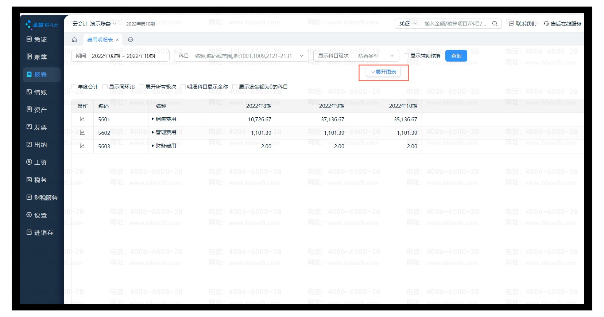Expand 销售费用 row tree
This screenshot has width=604, height=317.
pyautogui.click(x=153, y=119)
